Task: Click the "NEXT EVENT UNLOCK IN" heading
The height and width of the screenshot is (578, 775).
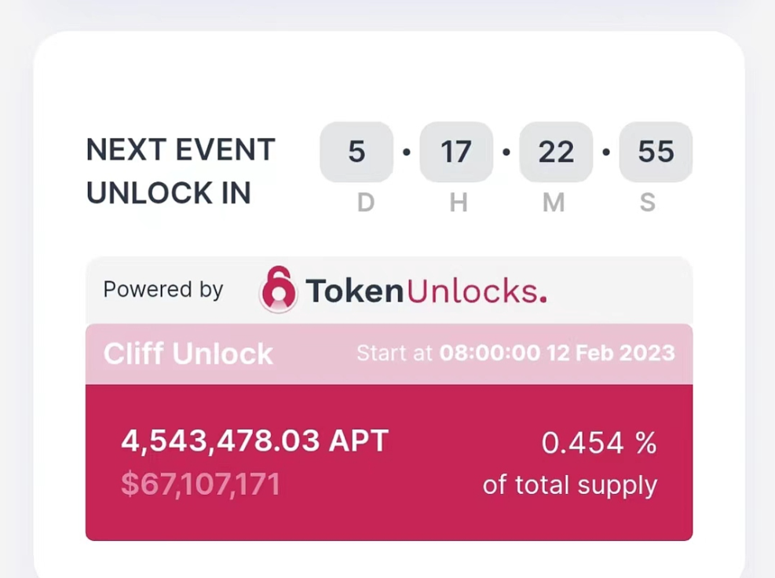Action: click(x=181, y=170)
